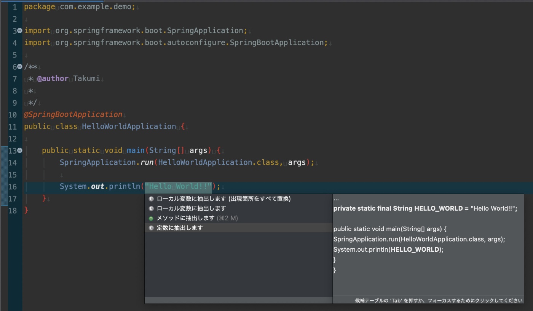Click the selected "Hello World!!" string in editor
Viewport: 533px width, 311px height.
point(178,187)
